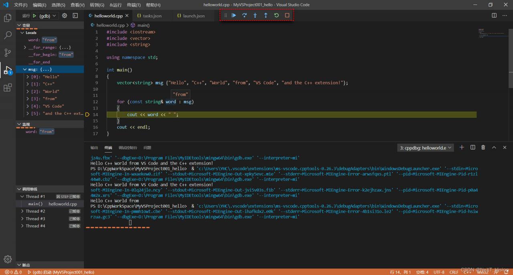
Task: Switch to Output panel tab
Action: pos(94,148)
